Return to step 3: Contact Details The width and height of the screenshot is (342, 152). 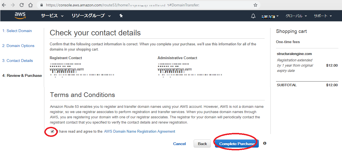[x=17, y=61]
